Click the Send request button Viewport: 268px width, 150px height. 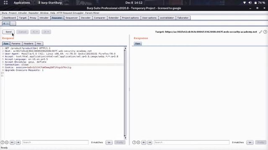8,32
